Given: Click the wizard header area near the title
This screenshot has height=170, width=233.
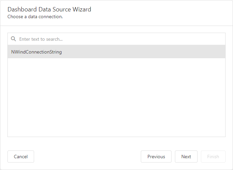Looking at the screenshot, I should click(x=116, y=13).
